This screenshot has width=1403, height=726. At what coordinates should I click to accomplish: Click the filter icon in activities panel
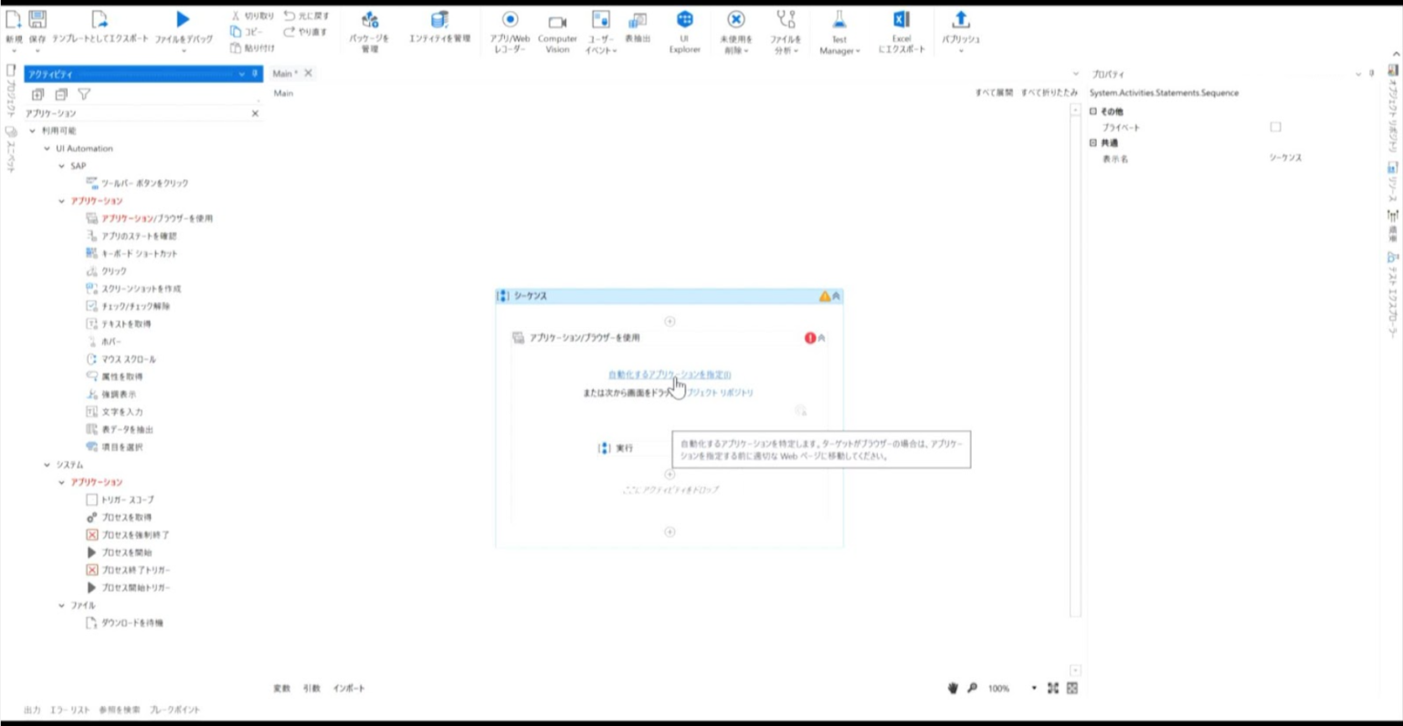pyautogui.click(x=84, y=94)
